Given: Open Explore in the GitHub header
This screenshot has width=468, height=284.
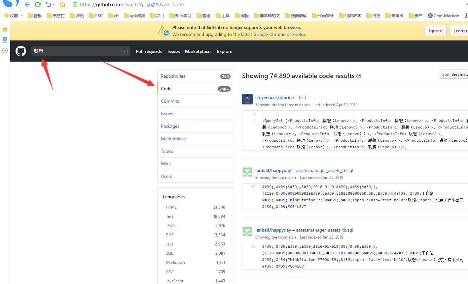Looking at the screenshot, I should [x=225, y=51].
